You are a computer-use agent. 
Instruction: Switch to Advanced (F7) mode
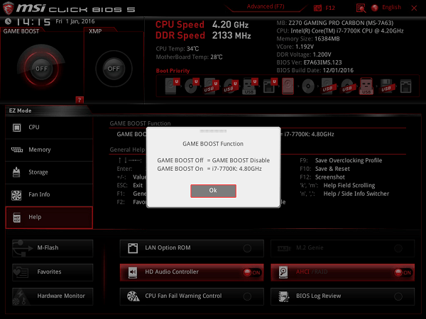click(266, 6)
